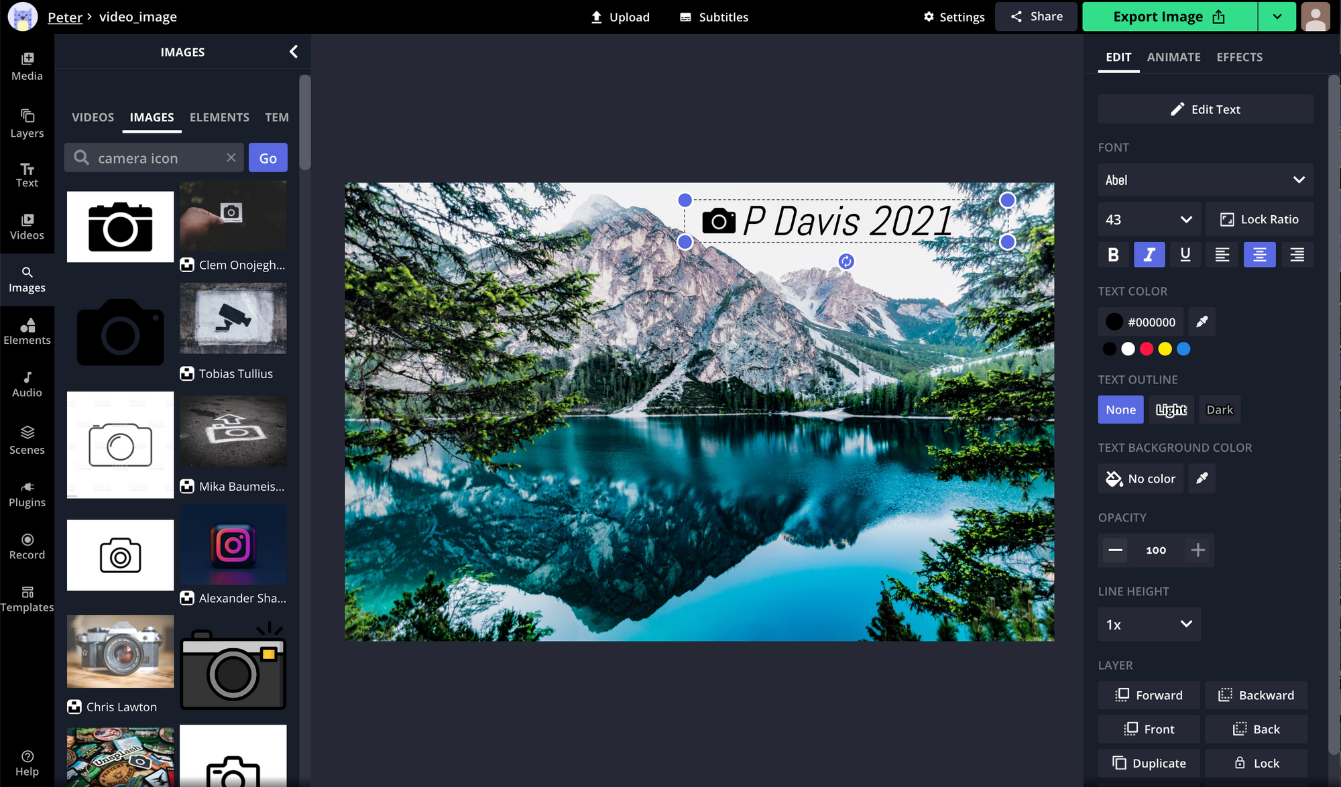Click the underline formatting icon
The image size is (1341, 787).
pos(1185,255)
